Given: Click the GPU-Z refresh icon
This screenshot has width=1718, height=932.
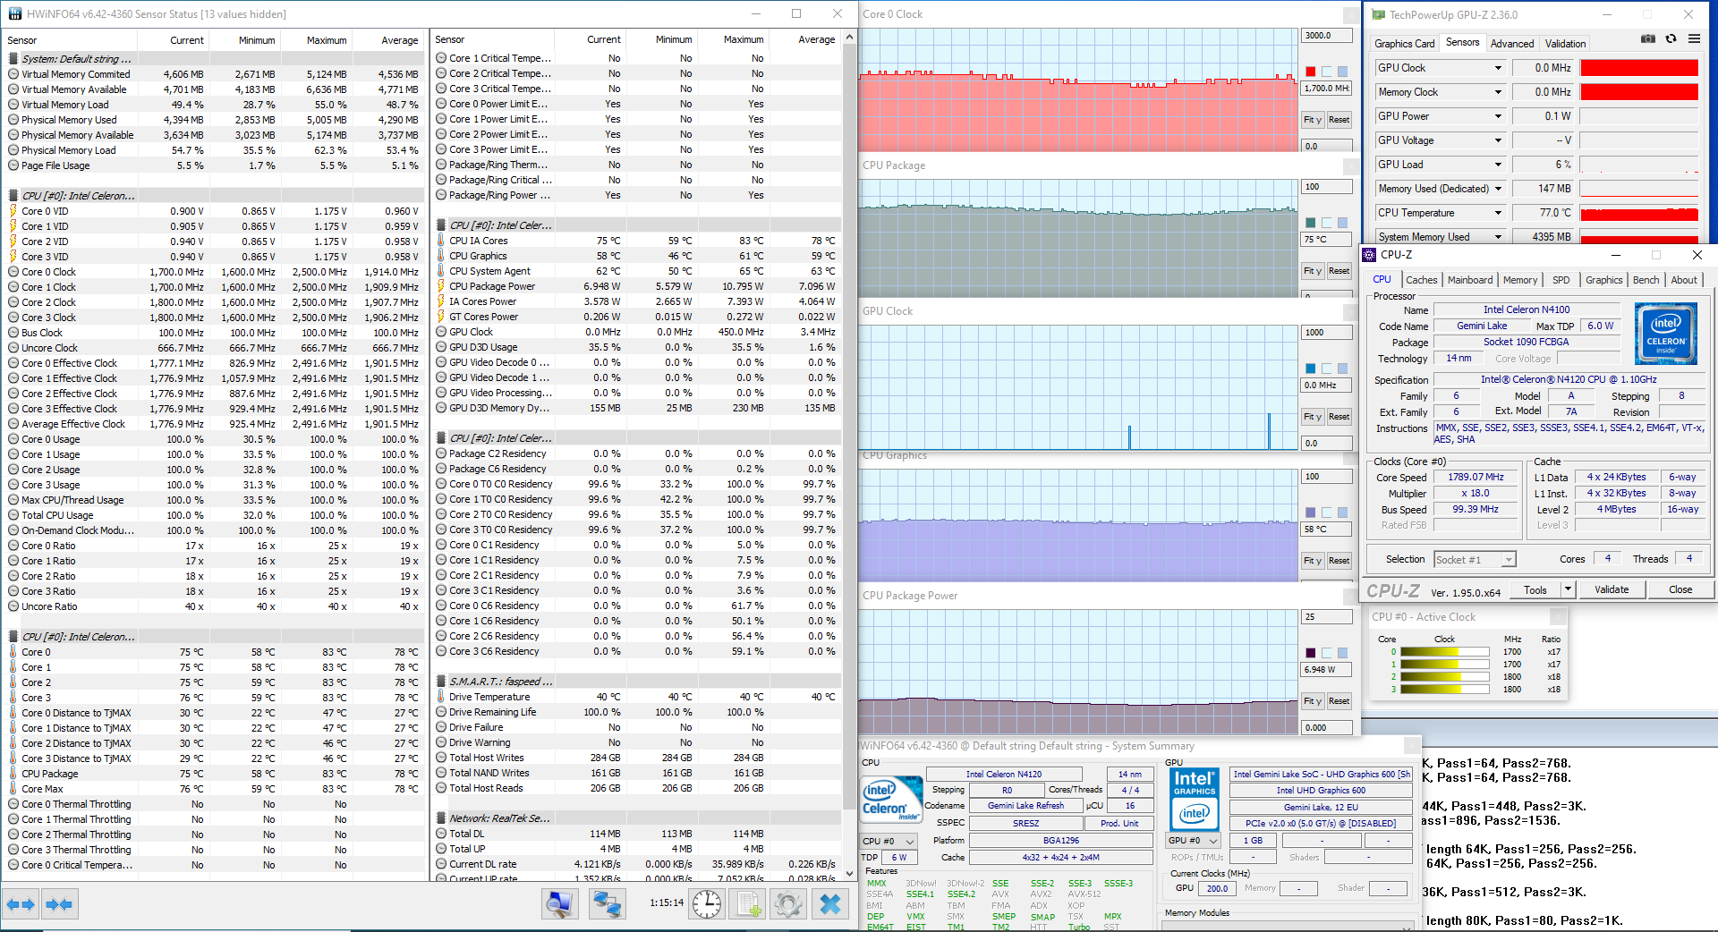Looking at the screenshot, I should [1671, 39].
